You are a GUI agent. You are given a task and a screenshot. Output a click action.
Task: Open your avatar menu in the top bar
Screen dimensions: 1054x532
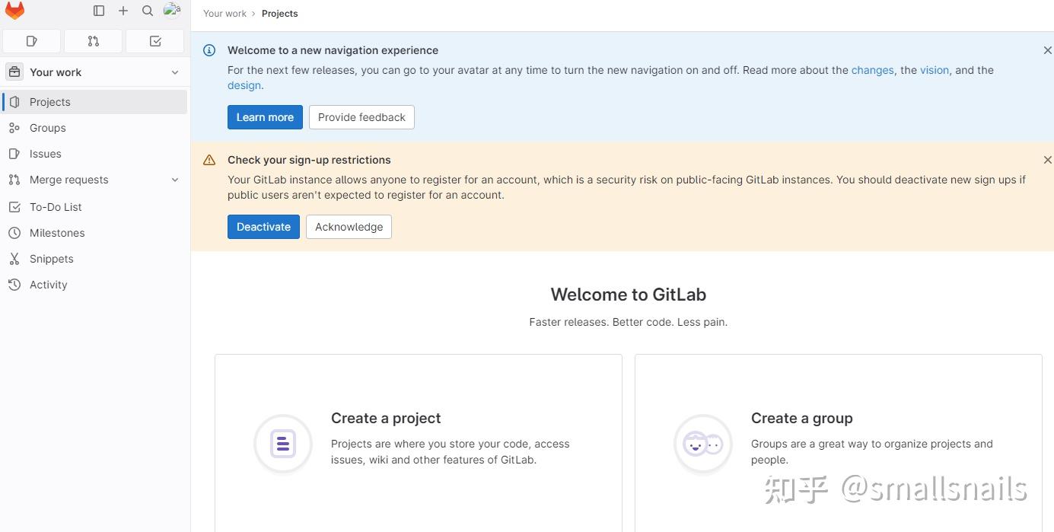pyautogui.click(x=172, y=11)
